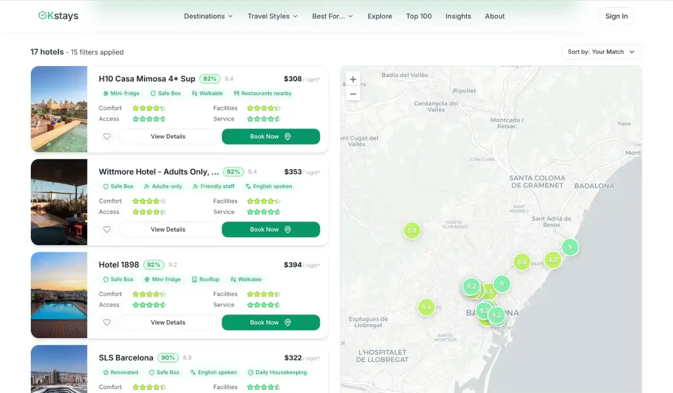Click the OKstays logo
Viewport: 673px width, 393px height.
tap(58, 16)
